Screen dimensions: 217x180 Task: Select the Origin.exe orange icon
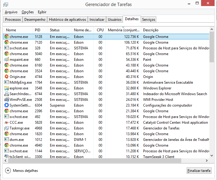[7, 77]
